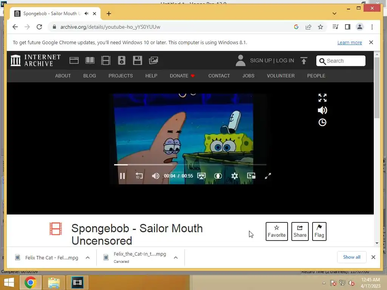Rewind the video 10 seconds
Viewport: 387px width, 290px height.
click(139, 176)
